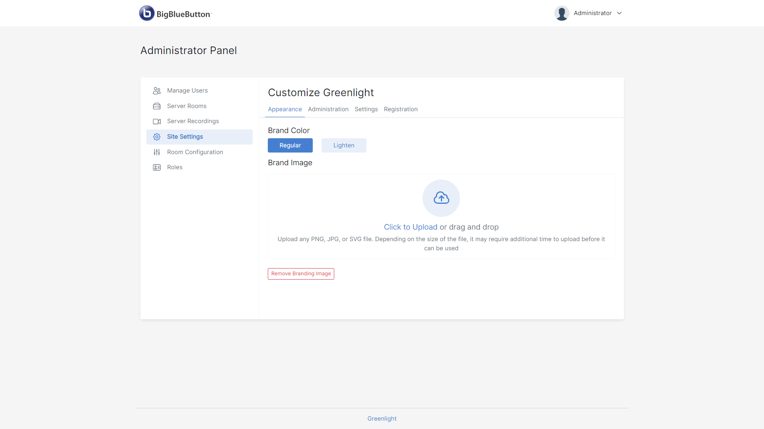Click the Server Rooms icon

(x=157, y=106)
